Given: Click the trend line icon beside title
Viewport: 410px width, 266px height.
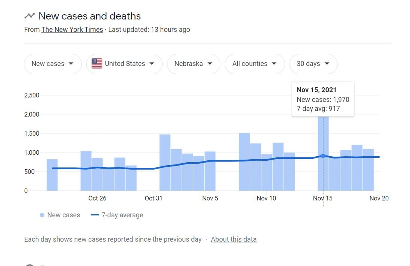Looking at the screenshot, I should coord(30,16).
